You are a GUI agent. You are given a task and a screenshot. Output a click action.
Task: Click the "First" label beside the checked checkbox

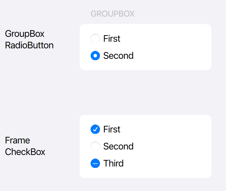pos(112,129)
